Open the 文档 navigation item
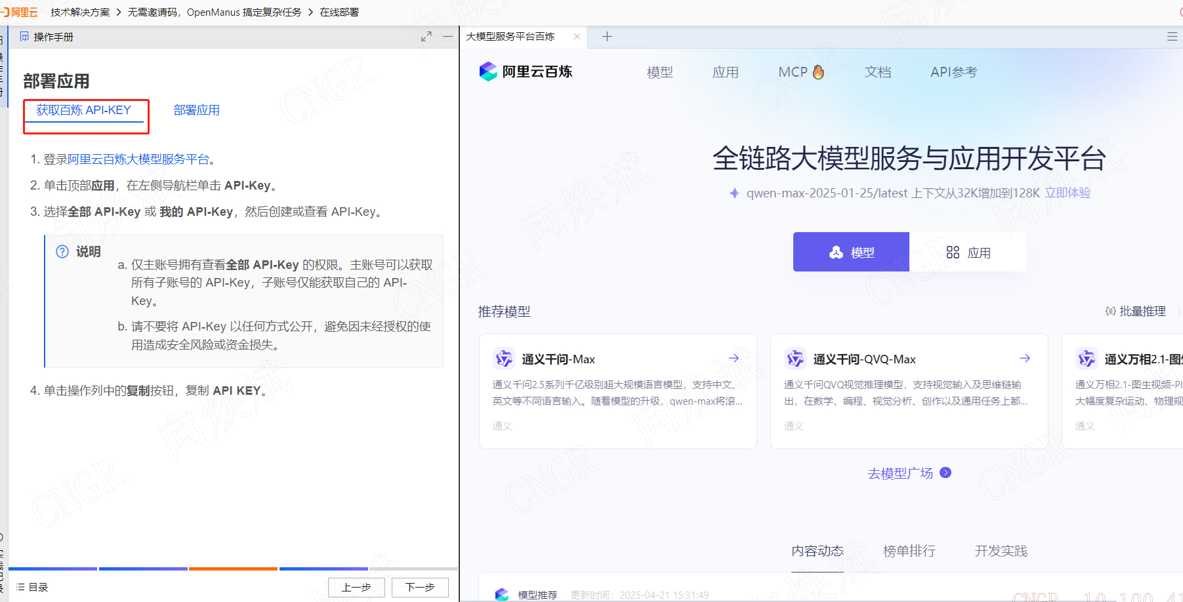1183x602 pixels. pos(878,72)
